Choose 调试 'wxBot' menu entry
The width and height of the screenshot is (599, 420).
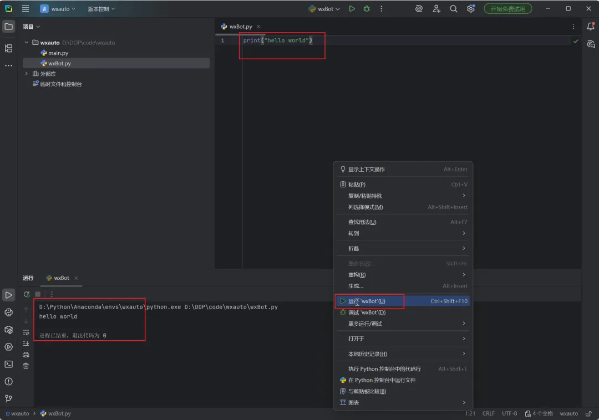(403, 313)
